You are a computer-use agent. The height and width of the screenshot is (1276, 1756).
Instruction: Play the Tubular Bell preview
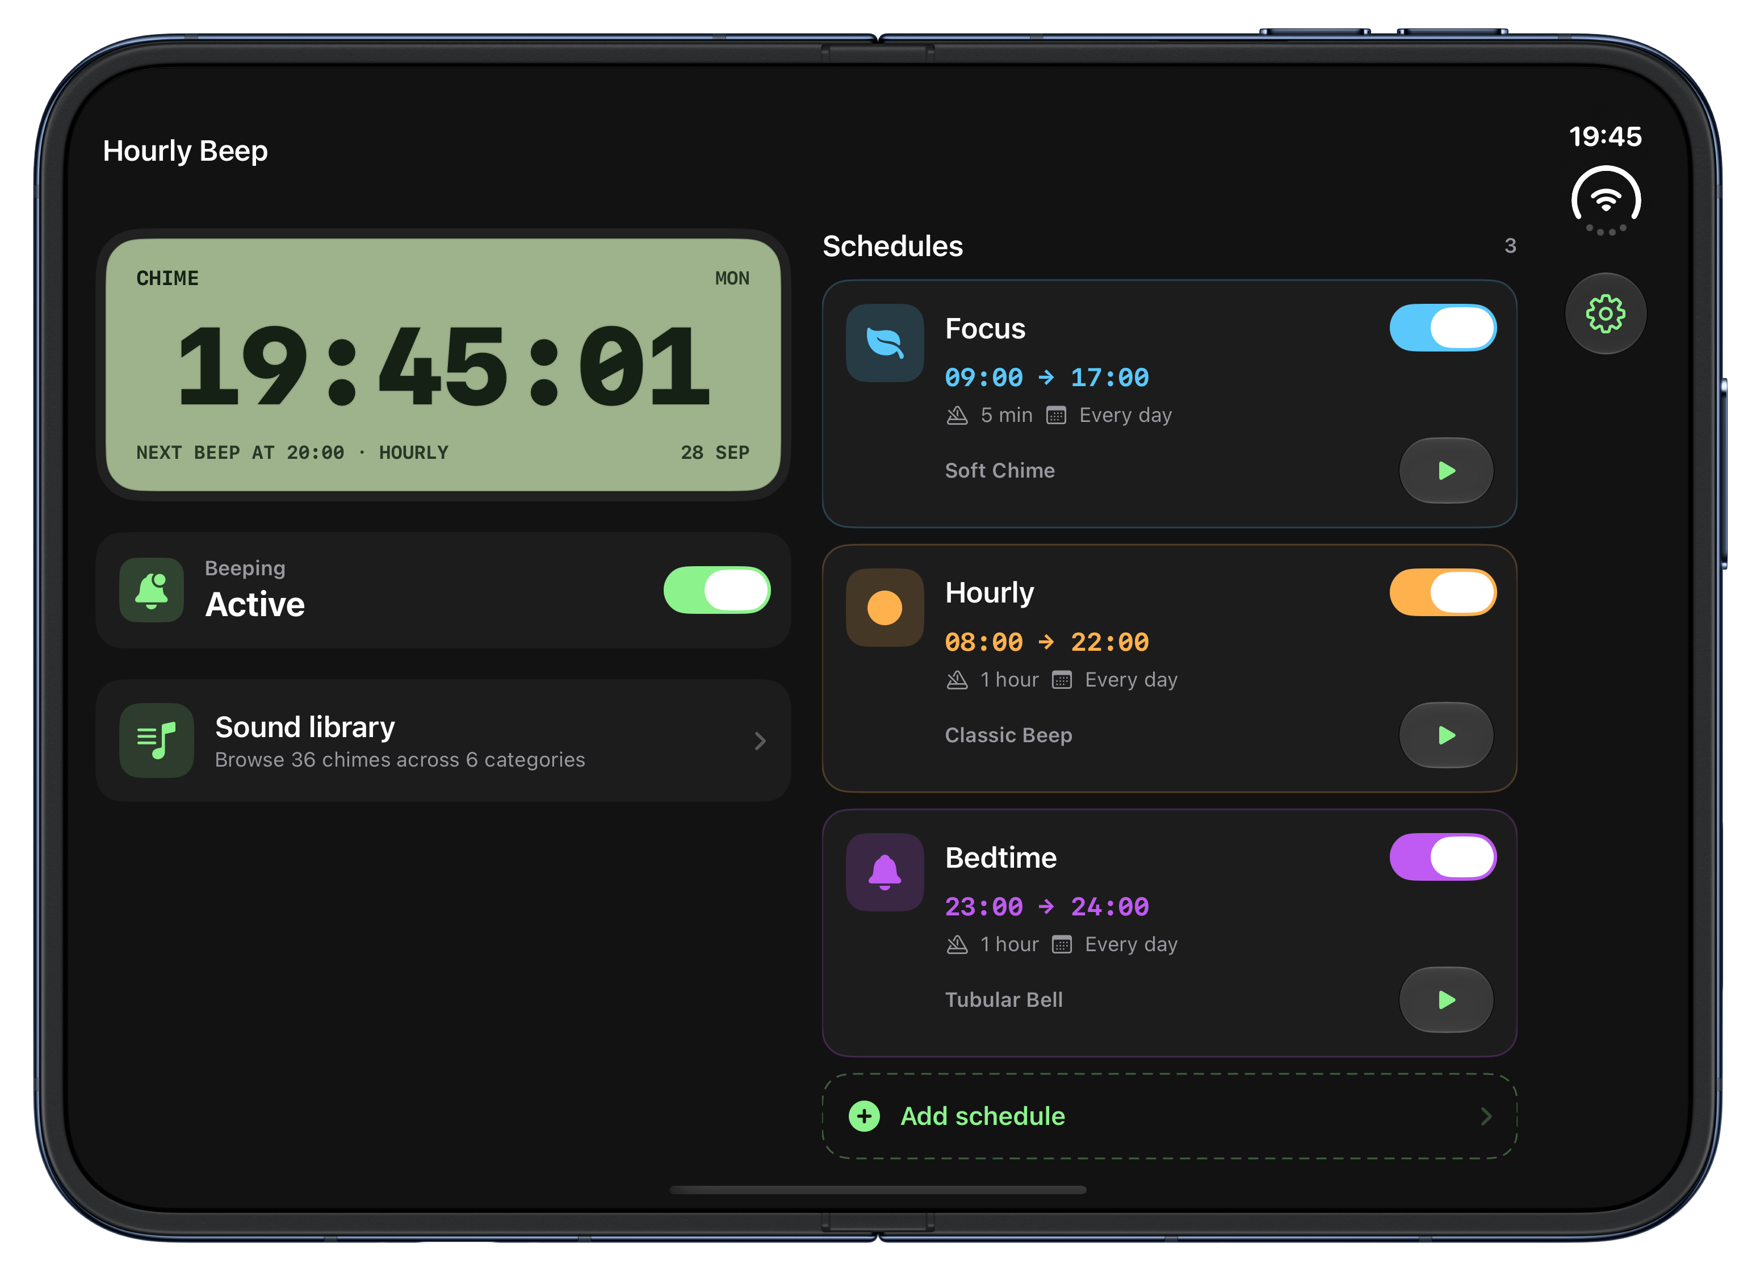tap(1445, 999)
